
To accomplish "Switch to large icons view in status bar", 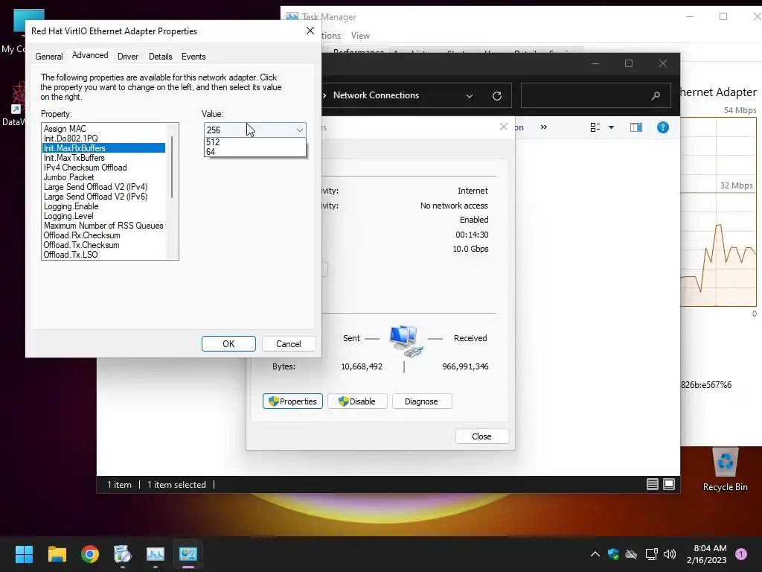I will point(669,484).
